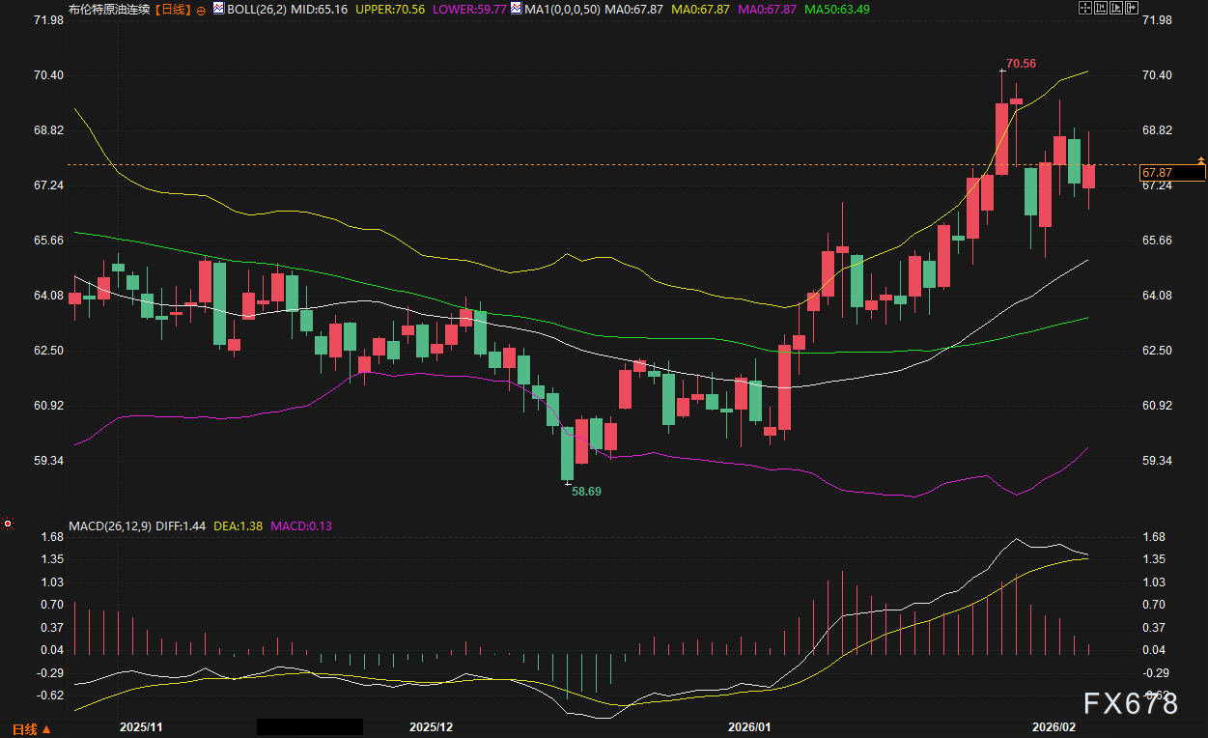Click the orange circled-plus icon beside 日线
This screenshot has height=738, width=1208.
click(x=200, y=10)
